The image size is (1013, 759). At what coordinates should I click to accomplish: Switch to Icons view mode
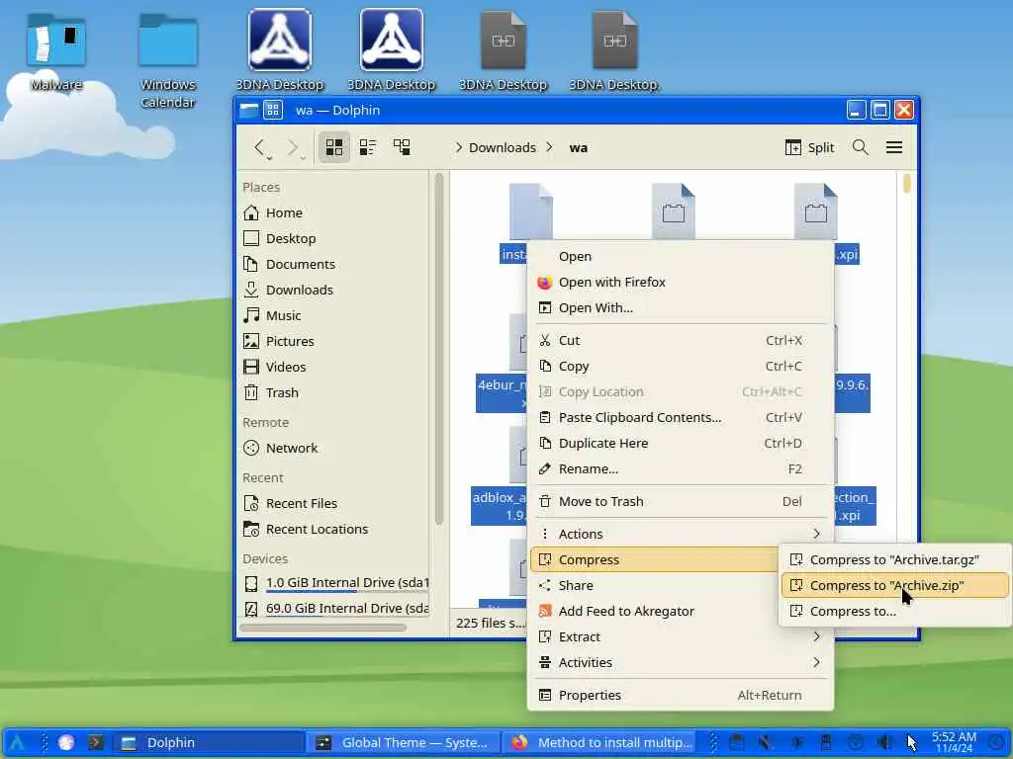pyautogui.click(x=334, y=148)
